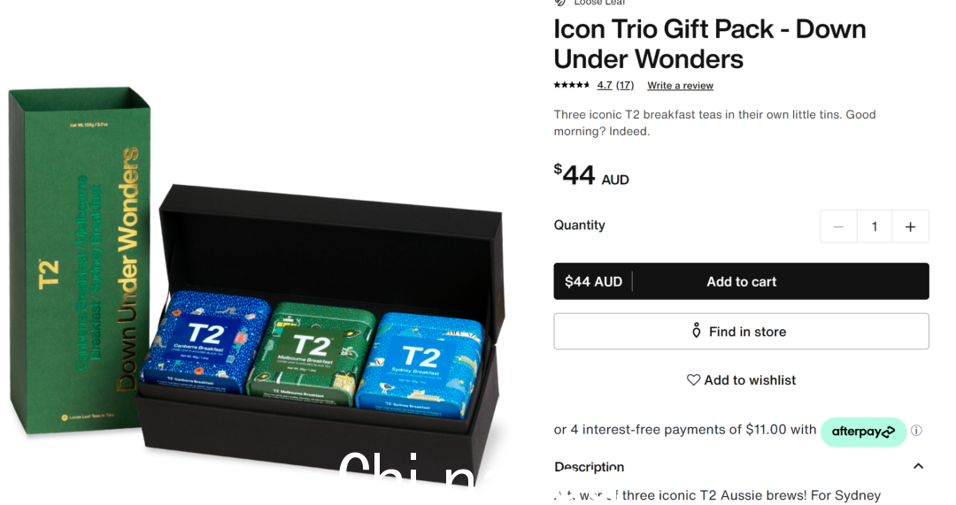Collapse the Description section chevron

tap(918, 467)
